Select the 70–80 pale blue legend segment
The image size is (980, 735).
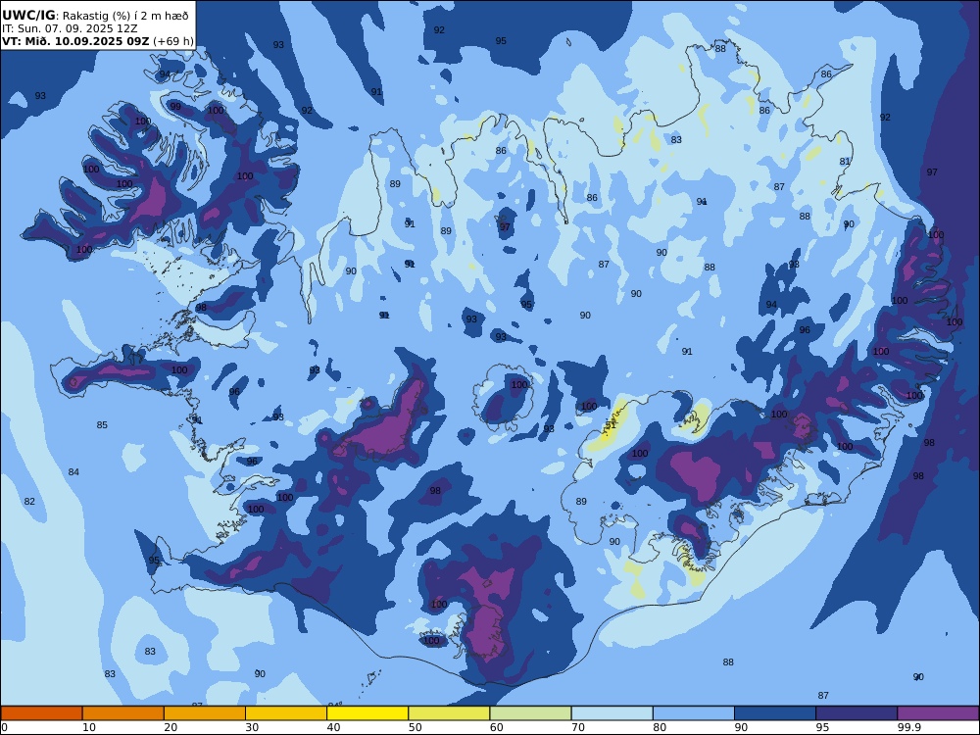[x=612, y=713]
